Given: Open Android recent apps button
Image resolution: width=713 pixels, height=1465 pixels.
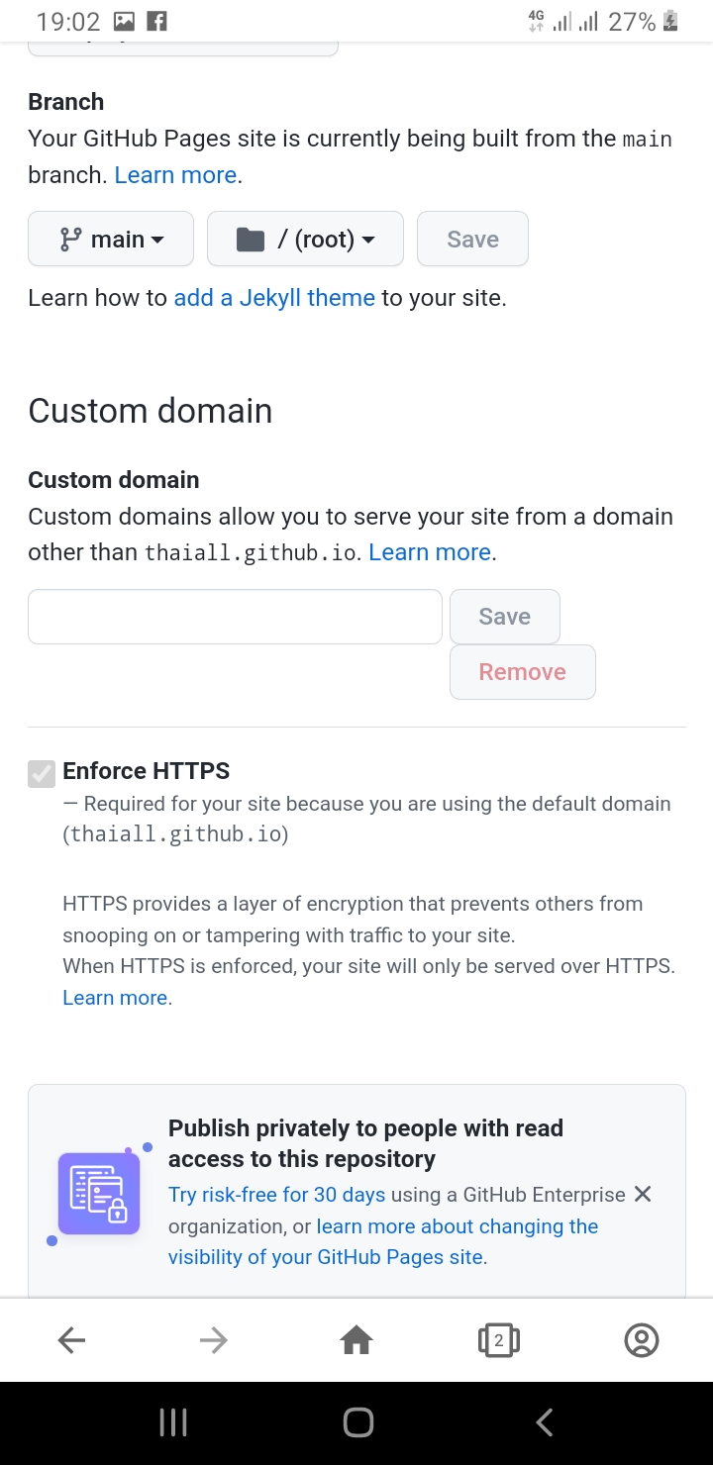Looking at the screenshot, I should (173, 1423).
